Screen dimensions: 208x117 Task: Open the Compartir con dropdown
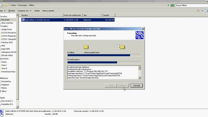click(x=24, y=11)
